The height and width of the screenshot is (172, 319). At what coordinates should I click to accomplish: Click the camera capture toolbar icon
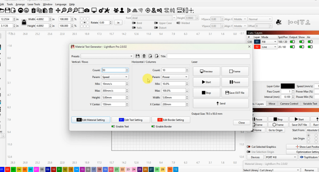pyautogui.click(x=87, y=10)
